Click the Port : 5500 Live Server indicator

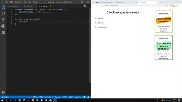click(x=38, y=97)
